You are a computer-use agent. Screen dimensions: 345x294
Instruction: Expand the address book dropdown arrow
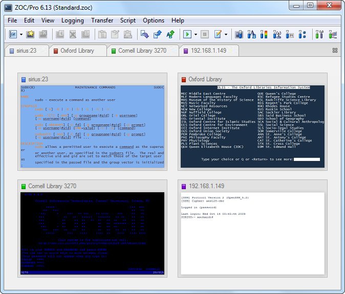pyautogui.click(x=21, y=34)
